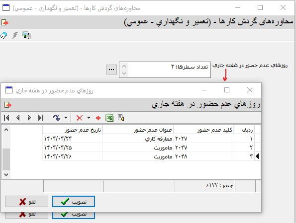Click the exit icon in main window header
296x223 pixels.
tap(5, 23)
